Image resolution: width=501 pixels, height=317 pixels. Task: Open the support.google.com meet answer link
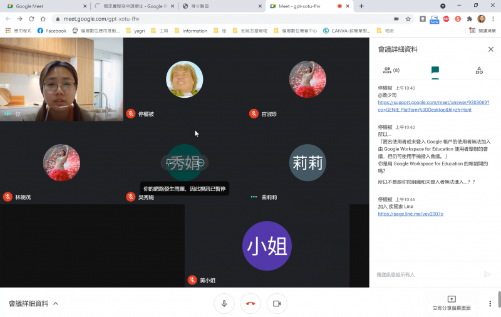point(433,106)
